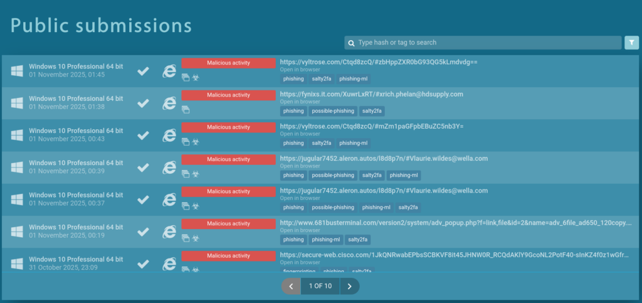Open the 681busterminal.com submission link

click(x=455, y=223)
